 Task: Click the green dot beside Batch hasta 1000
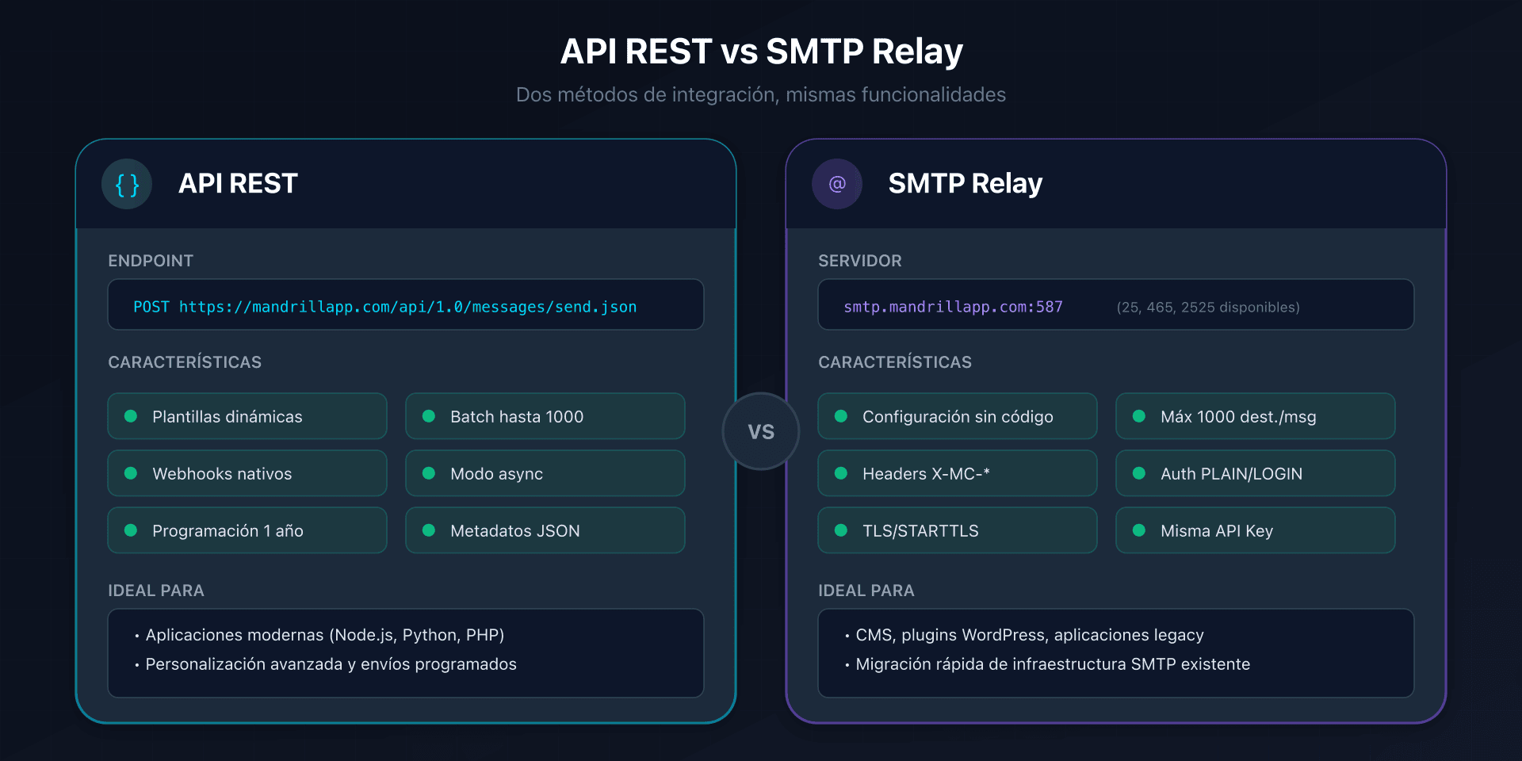point(429,415)
